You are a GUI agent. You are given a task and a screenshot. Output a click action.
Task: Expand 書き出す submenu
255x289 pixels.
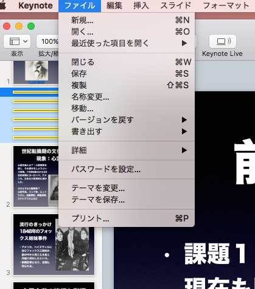pyautogui.click(x=127, y=131)
